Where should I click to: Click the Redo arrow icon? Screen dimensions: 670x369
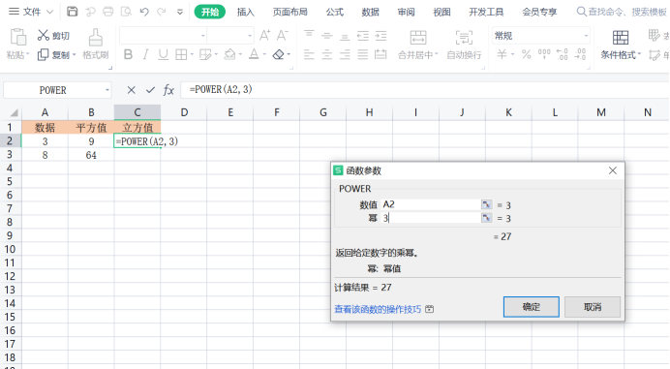pyautogui.click(x=162, y=12)
